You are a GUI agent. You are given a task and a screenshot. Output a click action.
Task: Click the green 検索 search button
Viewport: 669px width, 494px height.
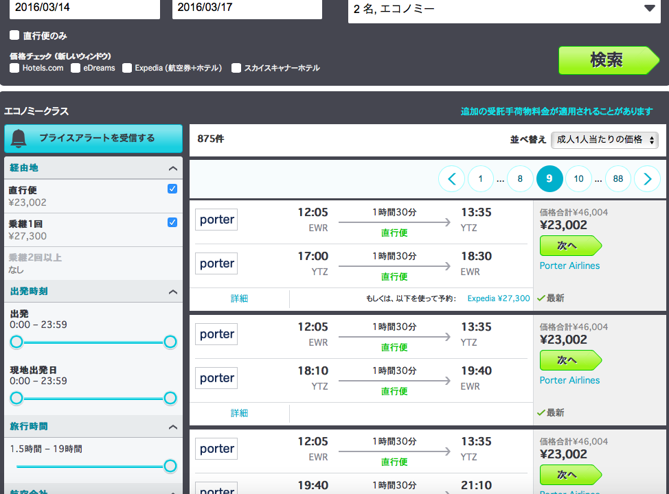pos(609,60)
